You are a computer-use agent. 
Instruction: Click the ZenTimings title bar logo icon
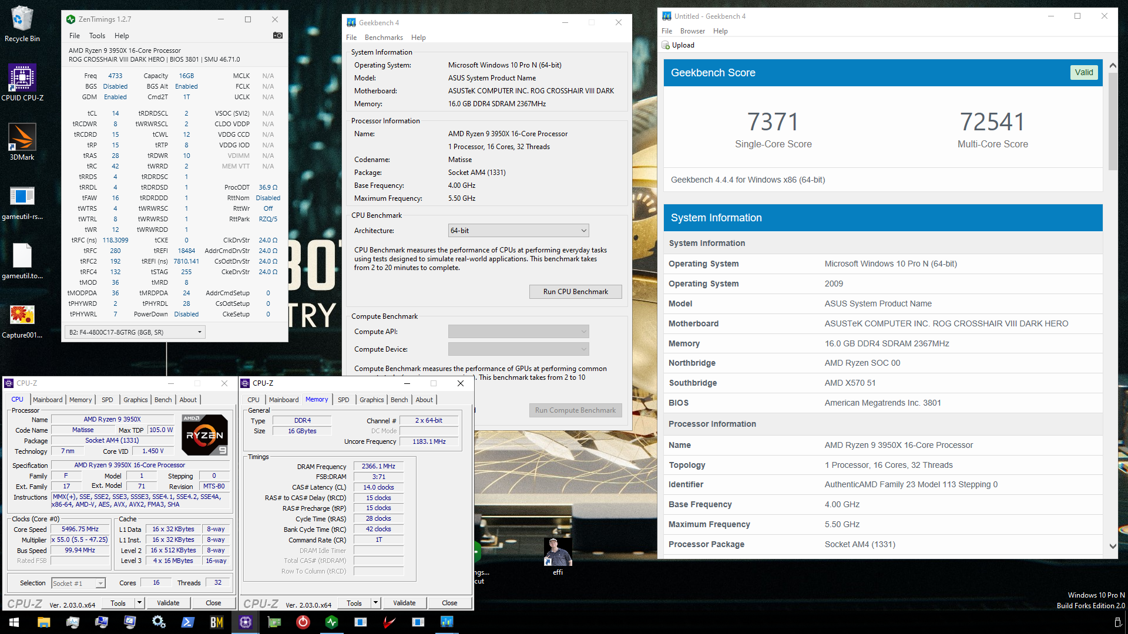point(71,19)
